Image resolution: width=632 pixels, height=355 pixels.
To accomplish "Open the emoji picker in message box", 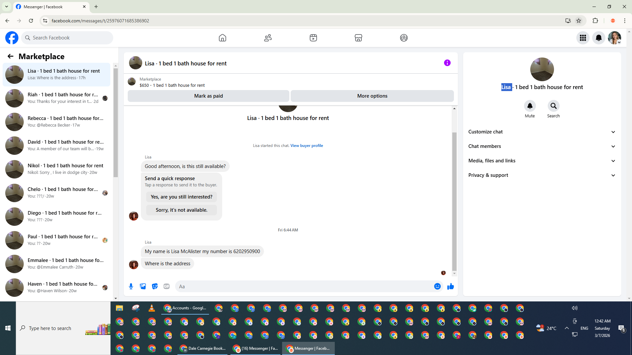I will pyautogui.click(x=437, y=286).
